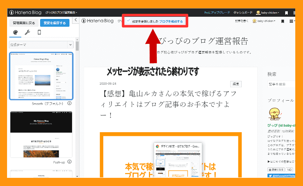303x186 pixels.
Task: Click the bookmark icon in the preview header
Action: click(283, 21)
